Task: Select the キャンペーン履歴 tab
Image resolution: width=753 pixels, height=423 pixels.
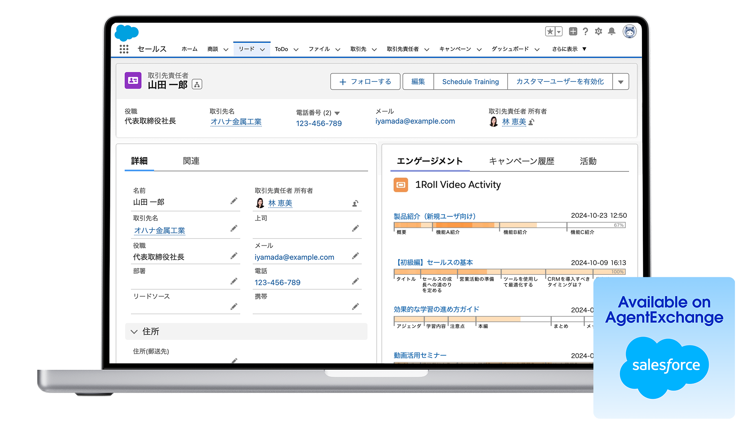Action: pyautogui.click(x=522, y=161)
